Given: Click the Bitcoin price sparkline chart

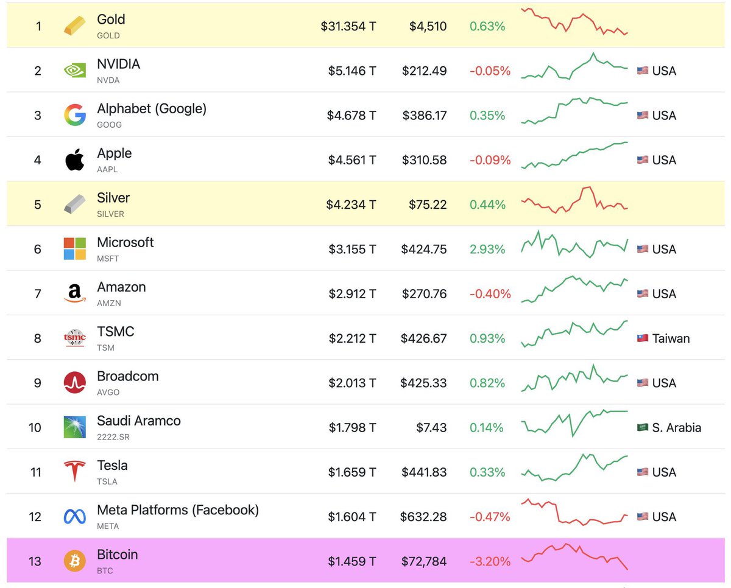Looking at the screenshot, I should (x=574, y=557).
